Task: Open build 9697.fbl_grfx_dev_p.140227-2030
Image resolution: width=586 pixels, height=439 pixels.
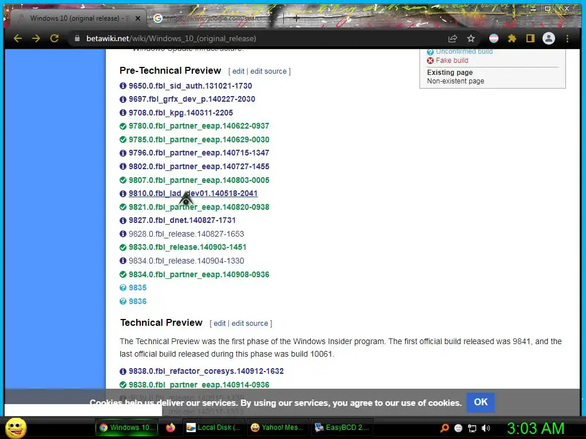Action: [x=192, y=99]
